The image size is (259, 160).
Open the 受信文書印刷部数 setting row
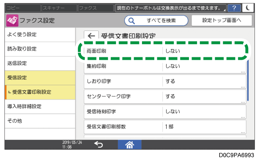pos(165,127)
